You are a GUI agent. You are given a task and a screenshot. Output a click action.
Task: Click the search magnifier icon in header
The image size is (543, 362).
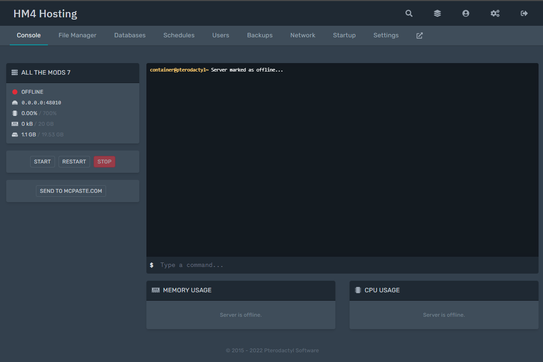click(409, 13)
